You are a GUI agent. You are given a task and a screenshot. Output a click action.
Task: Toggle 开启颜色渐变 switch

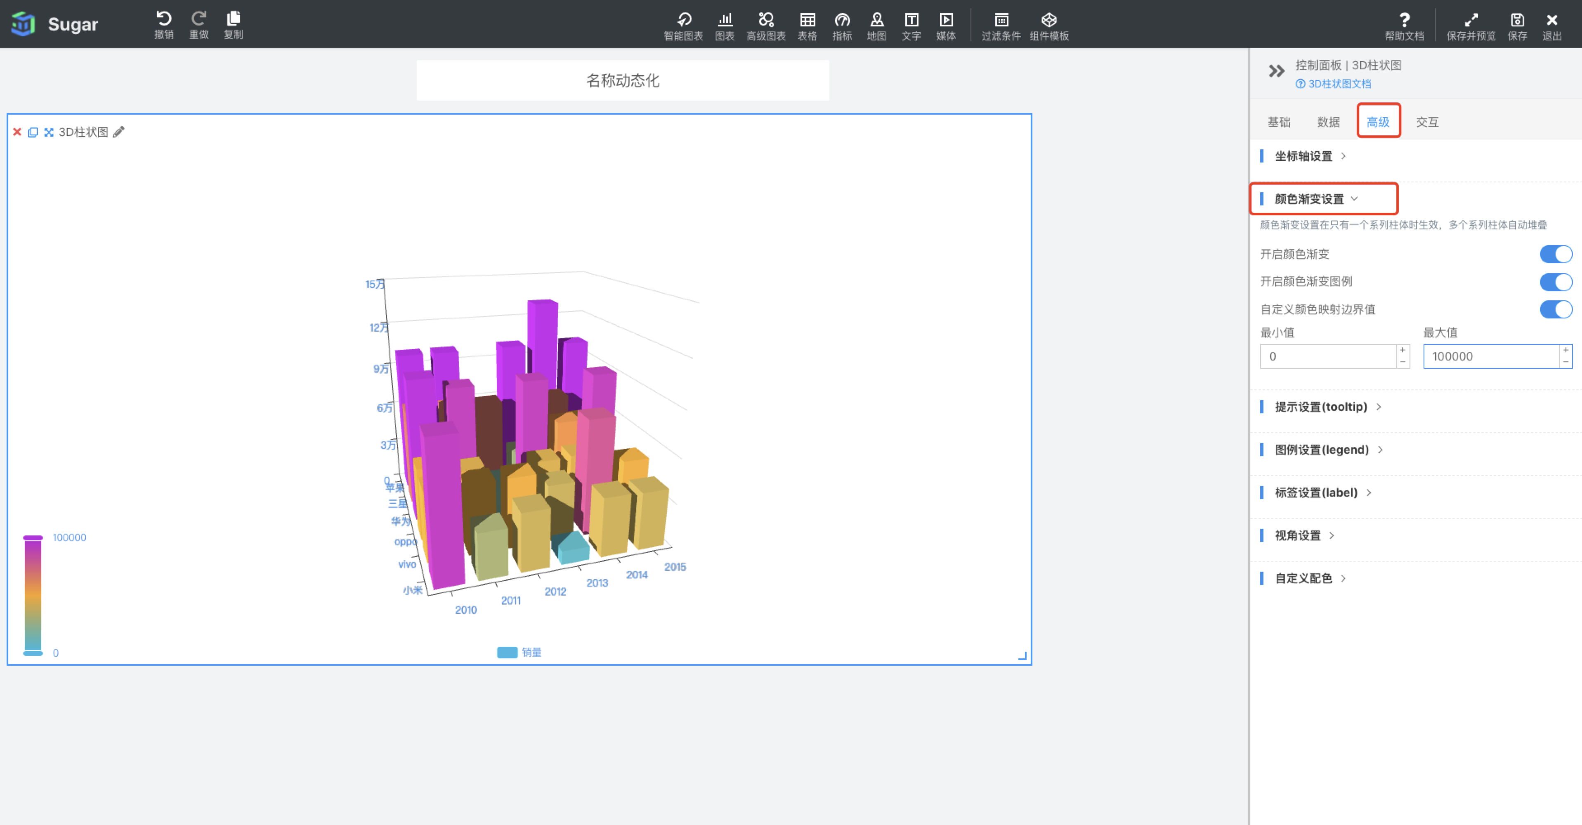pyautogui.click(x=1556, y=254)
